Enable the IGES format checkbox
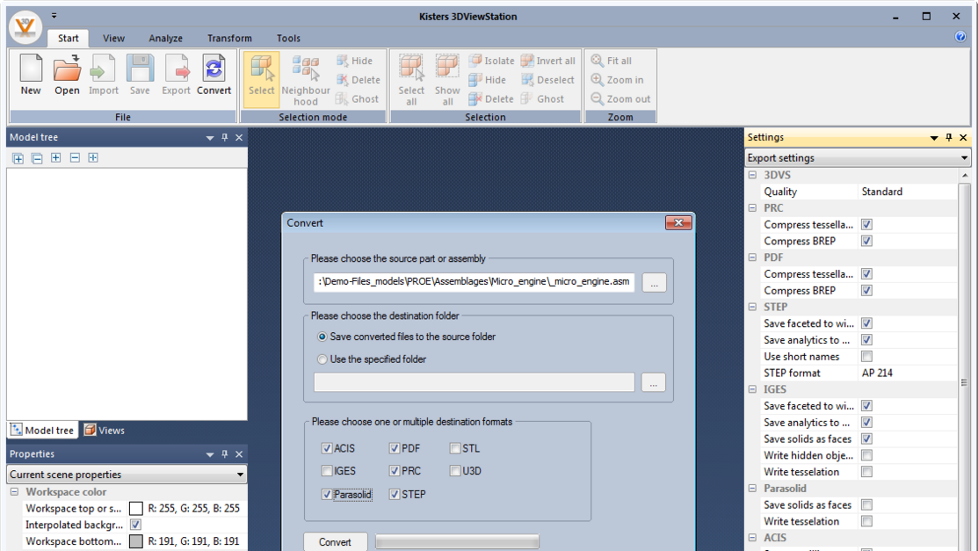This screenshot has width=978, height=551. click(x=327, y=470)
